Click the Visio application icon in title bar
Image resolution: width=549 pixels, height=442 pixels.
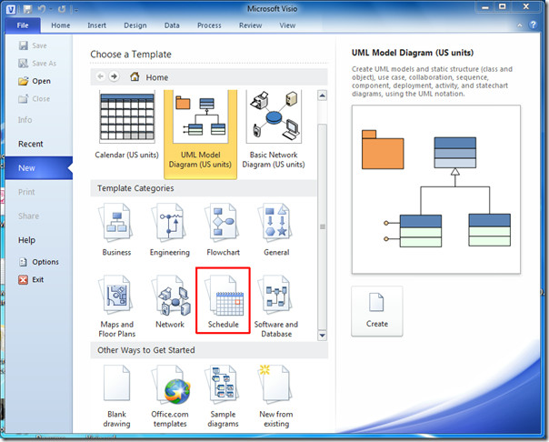coord(11,9)
